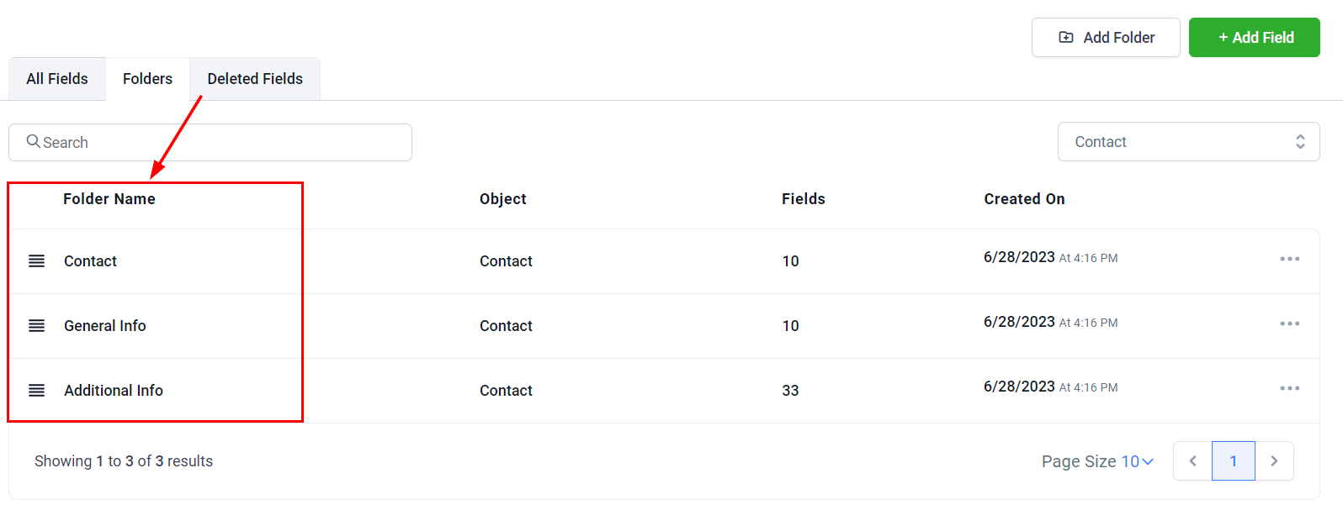Click the search magnifier icon
The image size is (1343, 505).
coord(34,142)
